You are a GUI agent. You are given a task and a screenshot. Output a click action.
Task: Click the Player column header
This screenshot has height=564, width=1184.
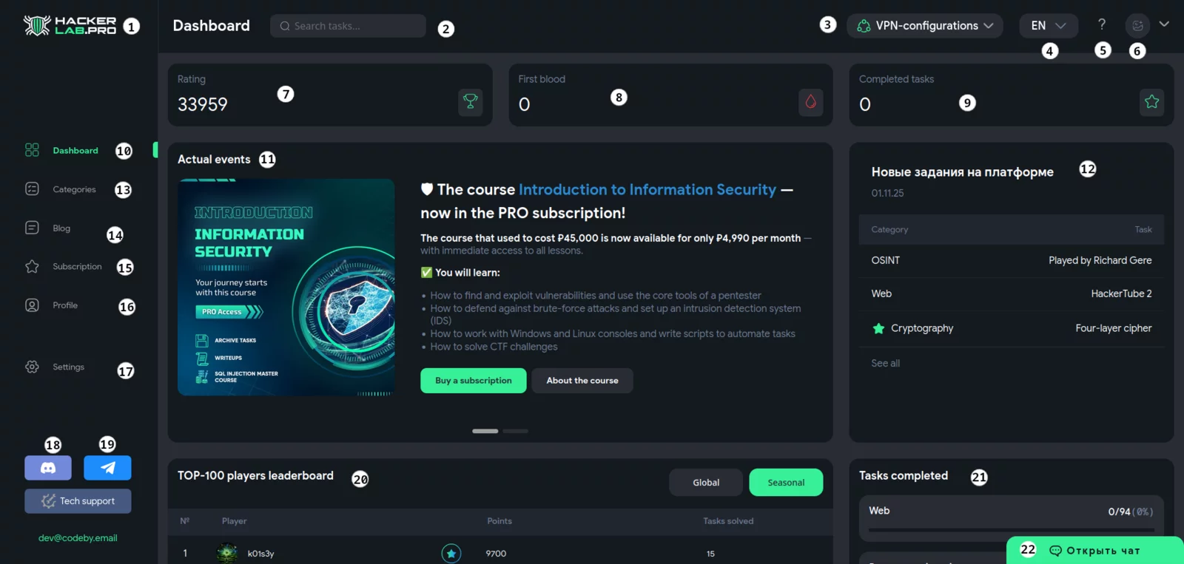[235, 521]
